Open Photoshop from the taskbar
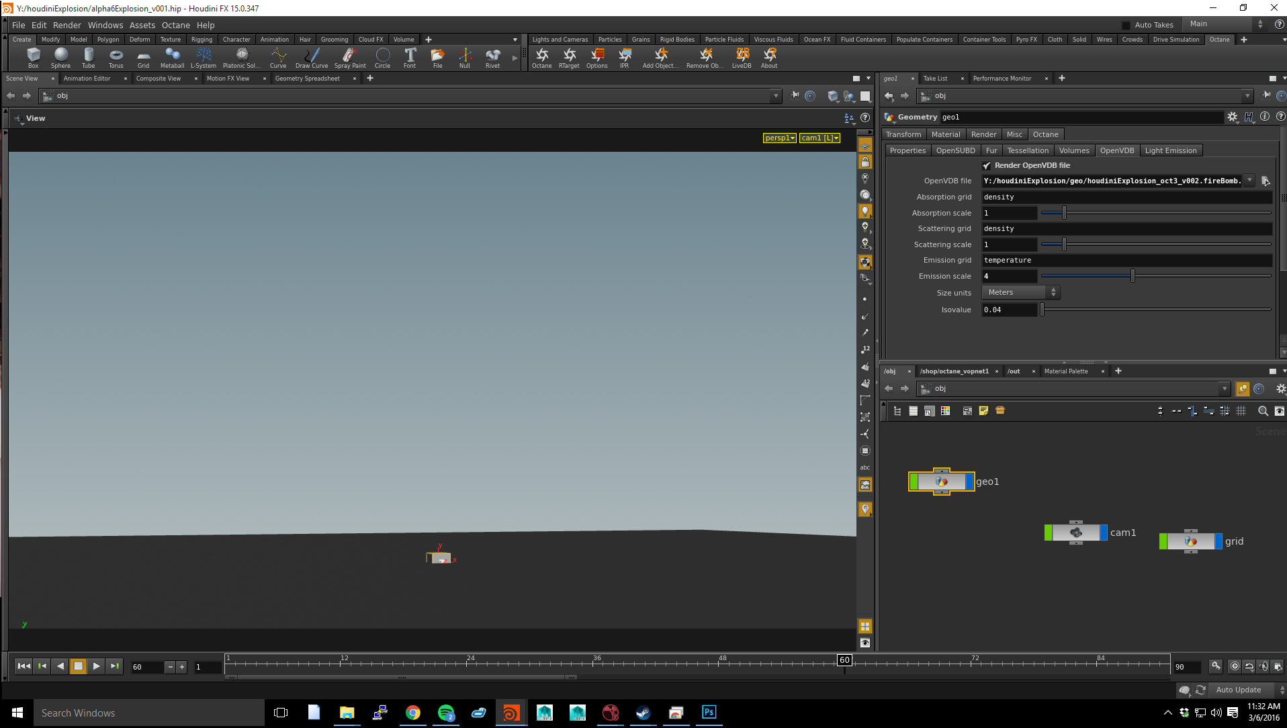Viewport: 1287px width, 728px height. click(x=709, y=713)
